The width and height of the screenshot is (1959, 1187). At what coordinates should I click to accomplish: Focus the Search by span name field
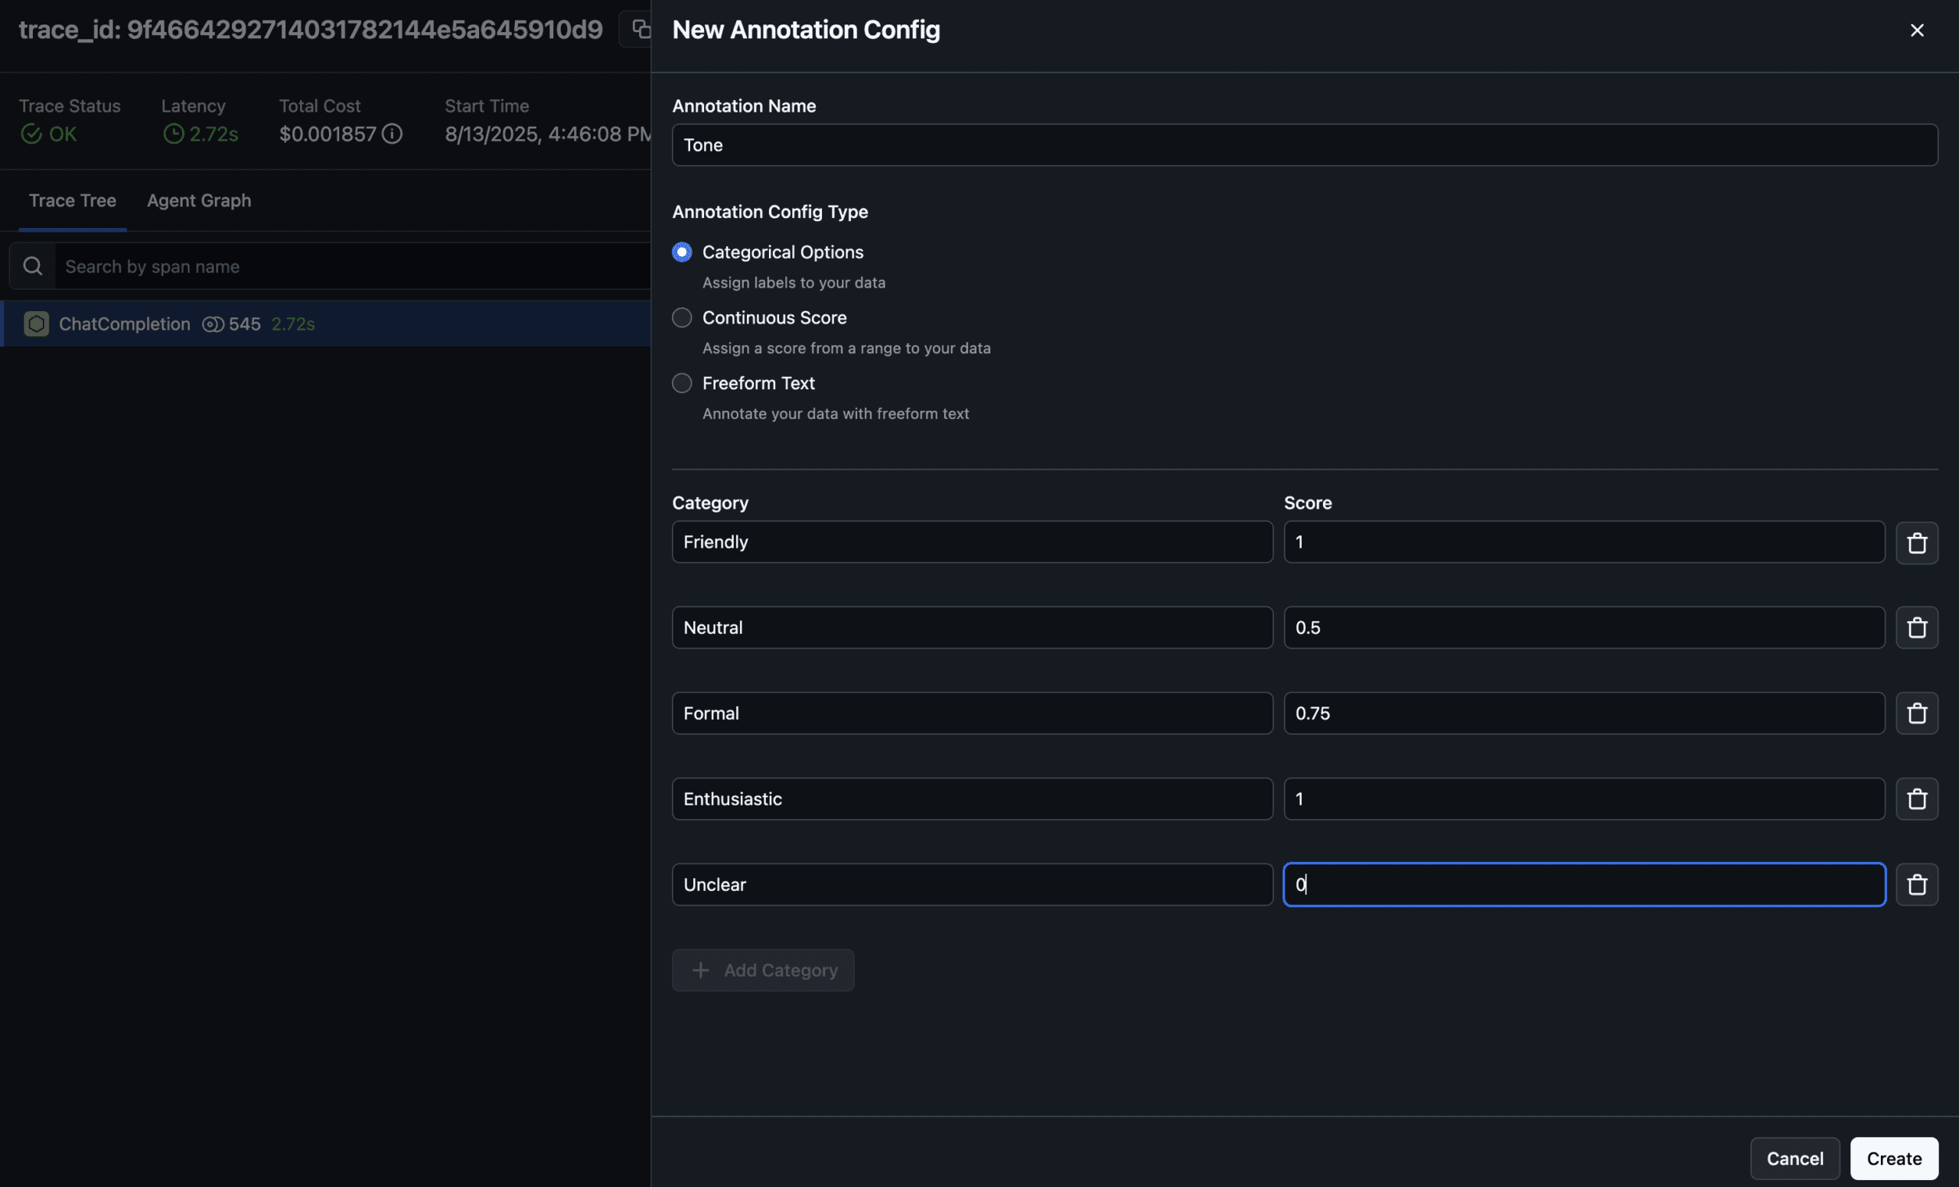354,266
